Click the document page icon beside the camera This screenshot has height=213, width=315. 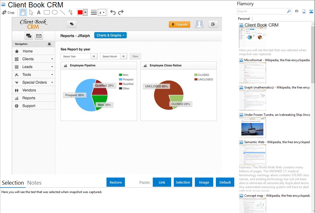click(x=304, y=11)
